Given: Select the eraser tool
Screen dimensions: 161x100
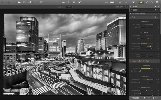Looking at the screenshot, I should (152, 2).
